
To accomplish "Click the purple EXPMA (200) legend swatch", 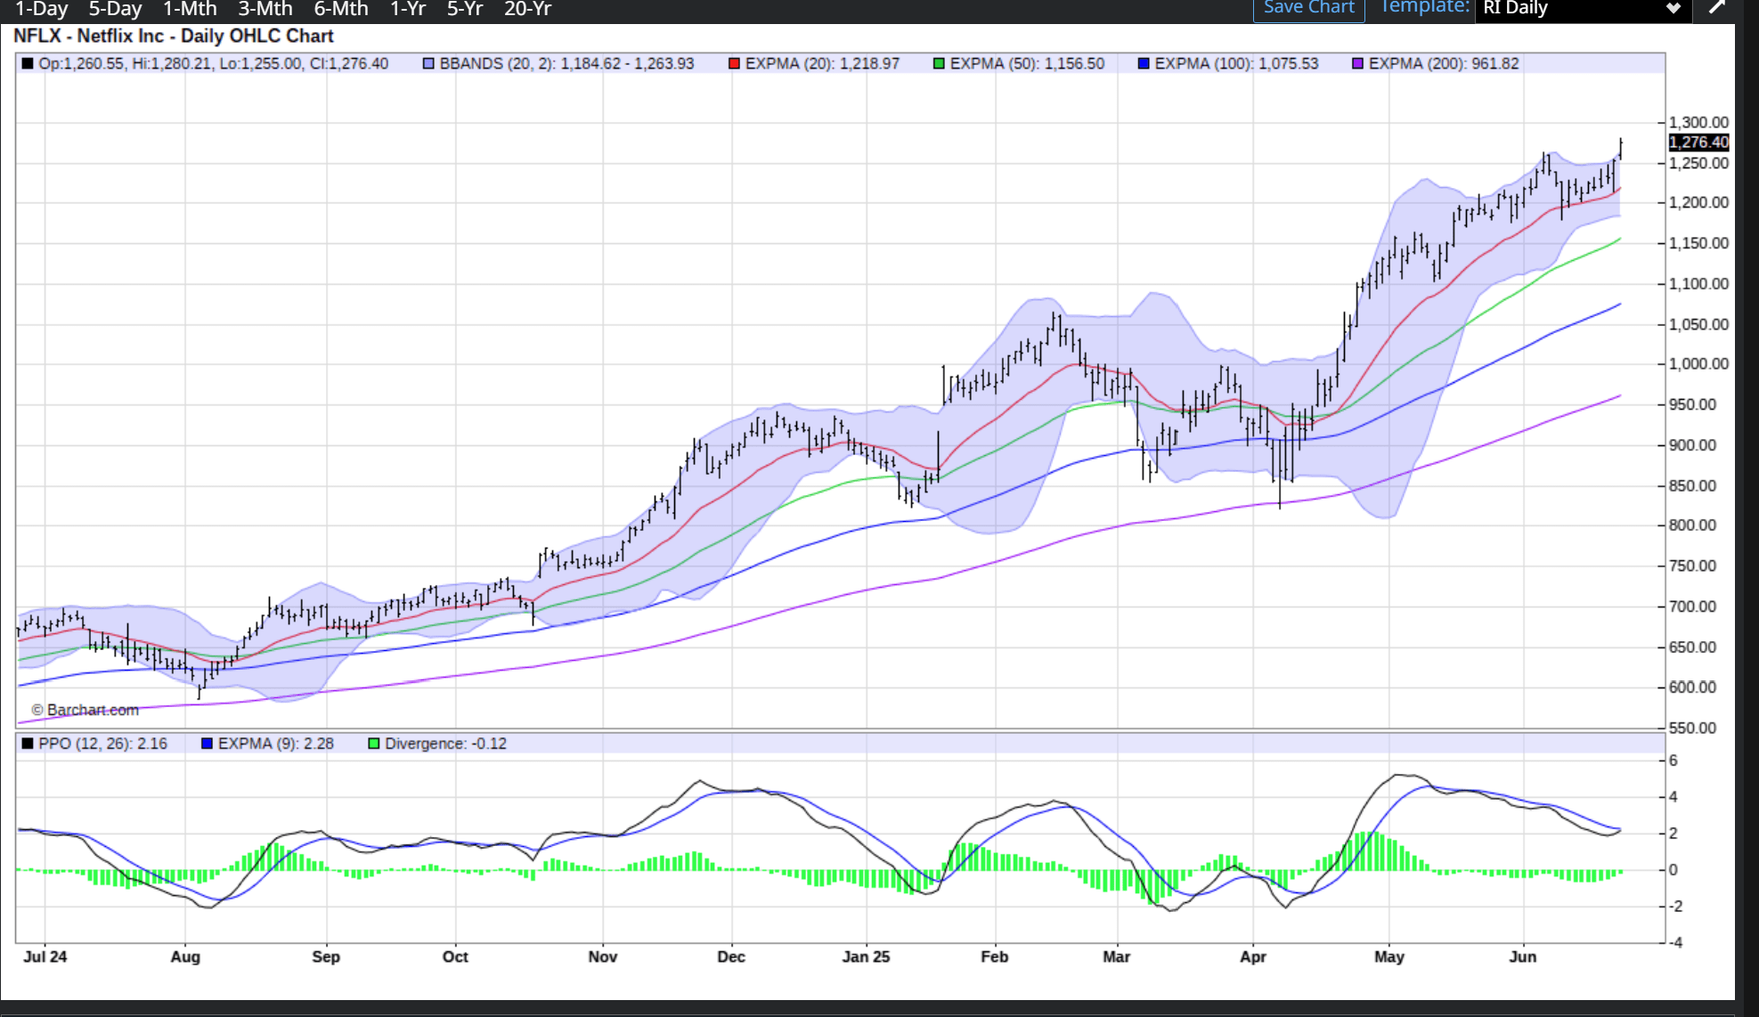I will coord(1357,64).
